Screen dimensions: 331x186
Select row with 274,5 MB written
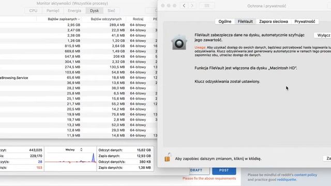point(79,67)
